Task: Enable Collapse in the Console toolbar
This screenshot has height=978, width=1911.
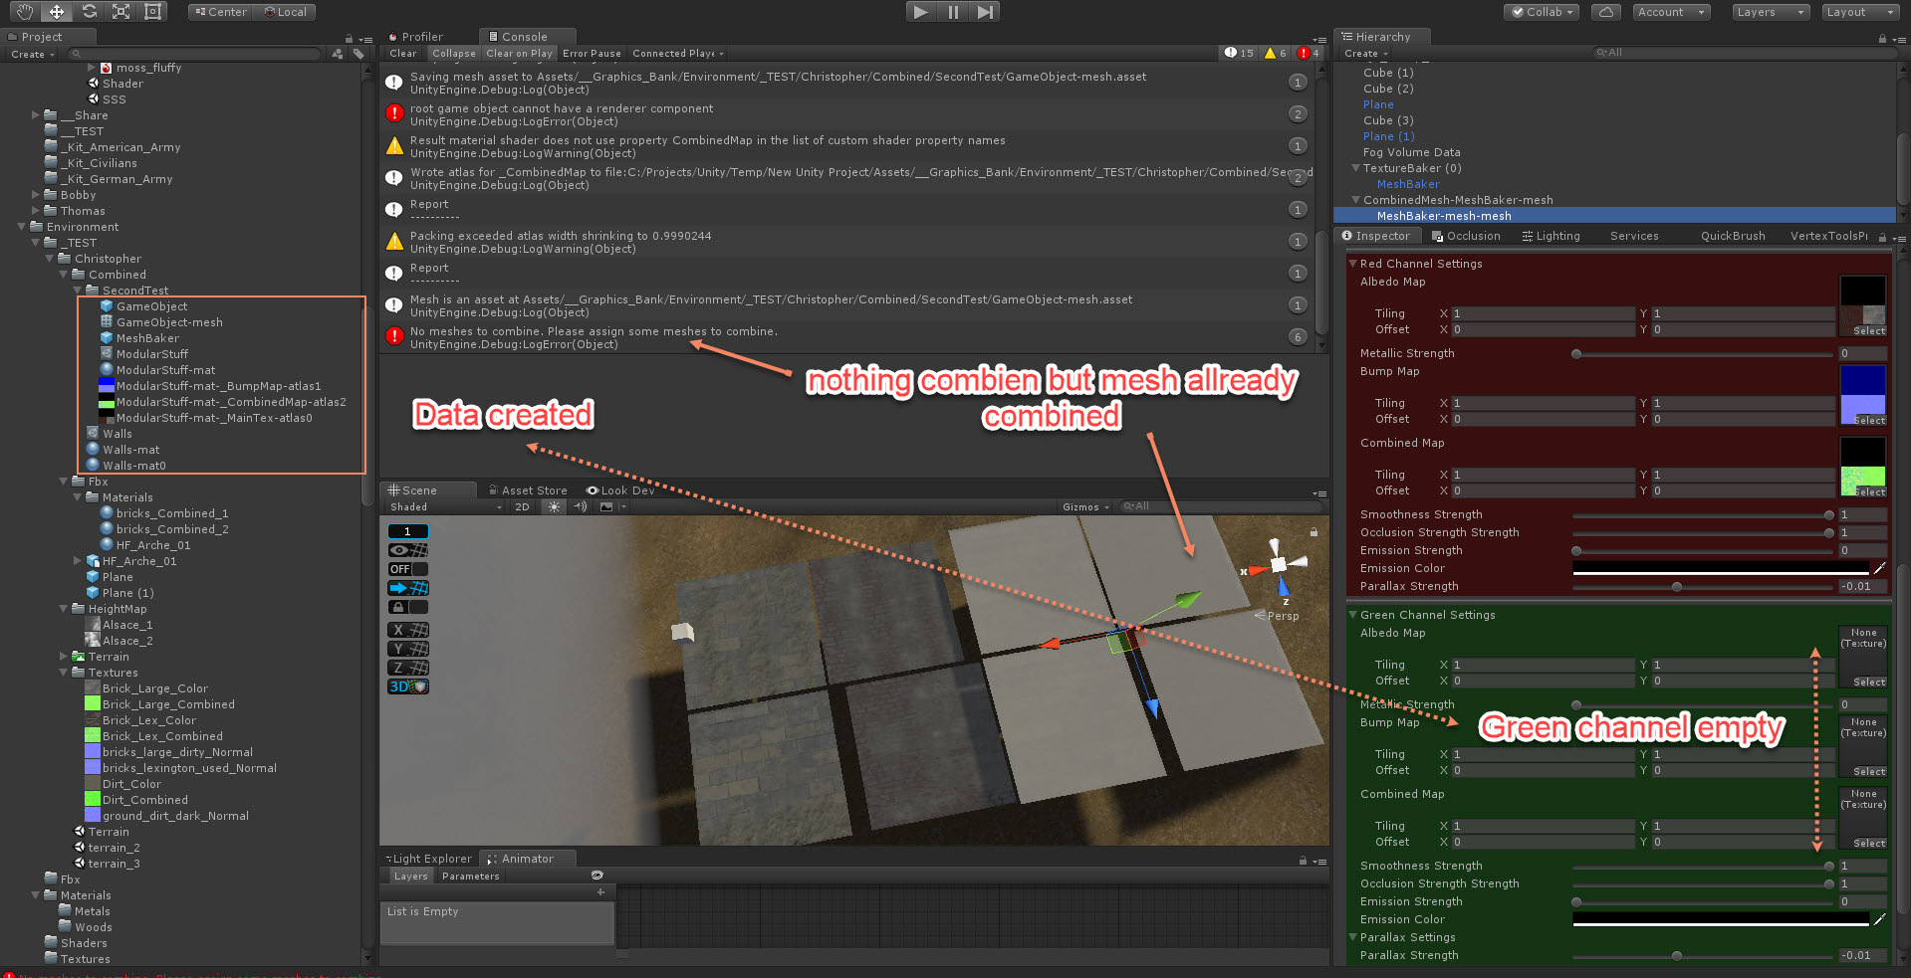Action: coord(454,53)
